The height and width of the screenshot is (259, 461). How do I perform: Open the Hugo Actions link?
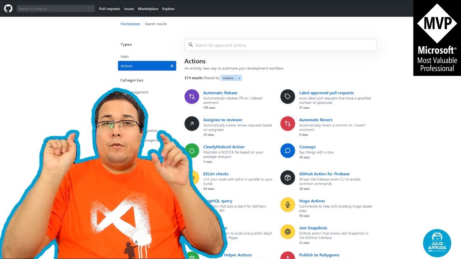click(312, 201)
